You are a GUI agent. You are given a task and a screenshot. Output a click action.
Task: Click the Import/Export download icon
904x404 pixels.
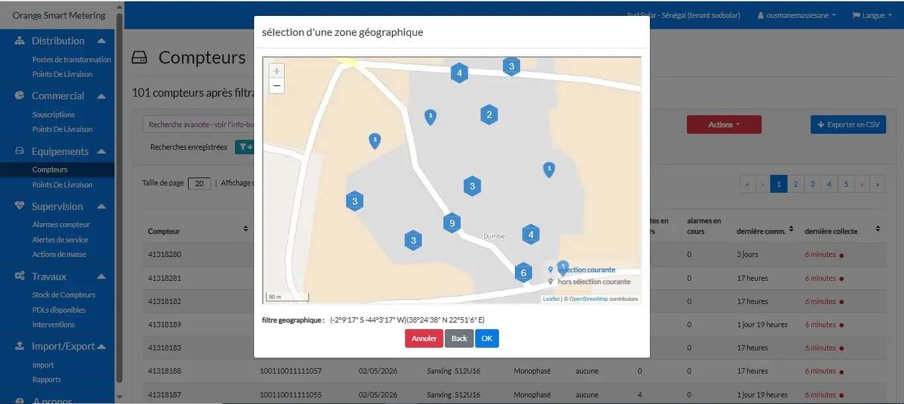(x=19, y=346)
